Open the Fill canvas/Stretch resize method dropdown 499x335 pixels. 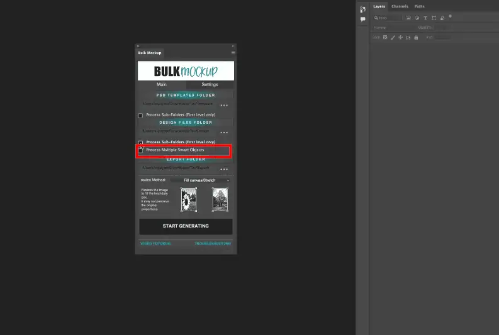[199, 180]
